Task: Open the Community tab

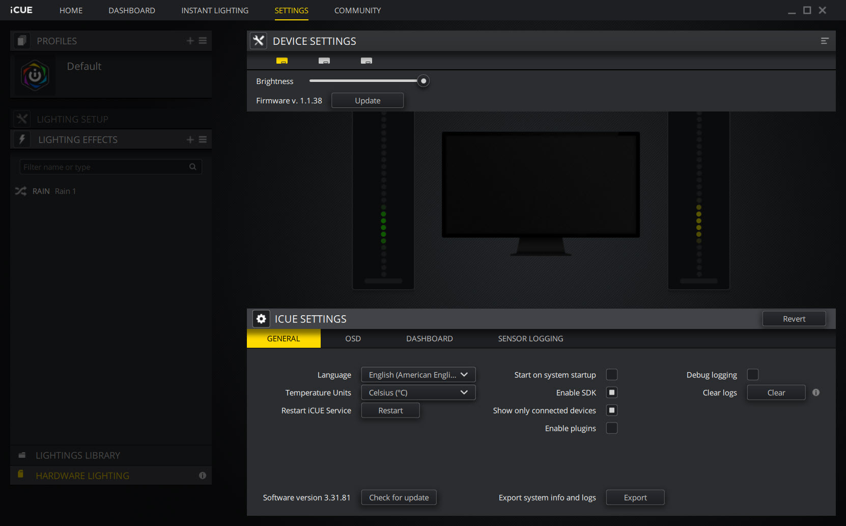Action: 357,10
